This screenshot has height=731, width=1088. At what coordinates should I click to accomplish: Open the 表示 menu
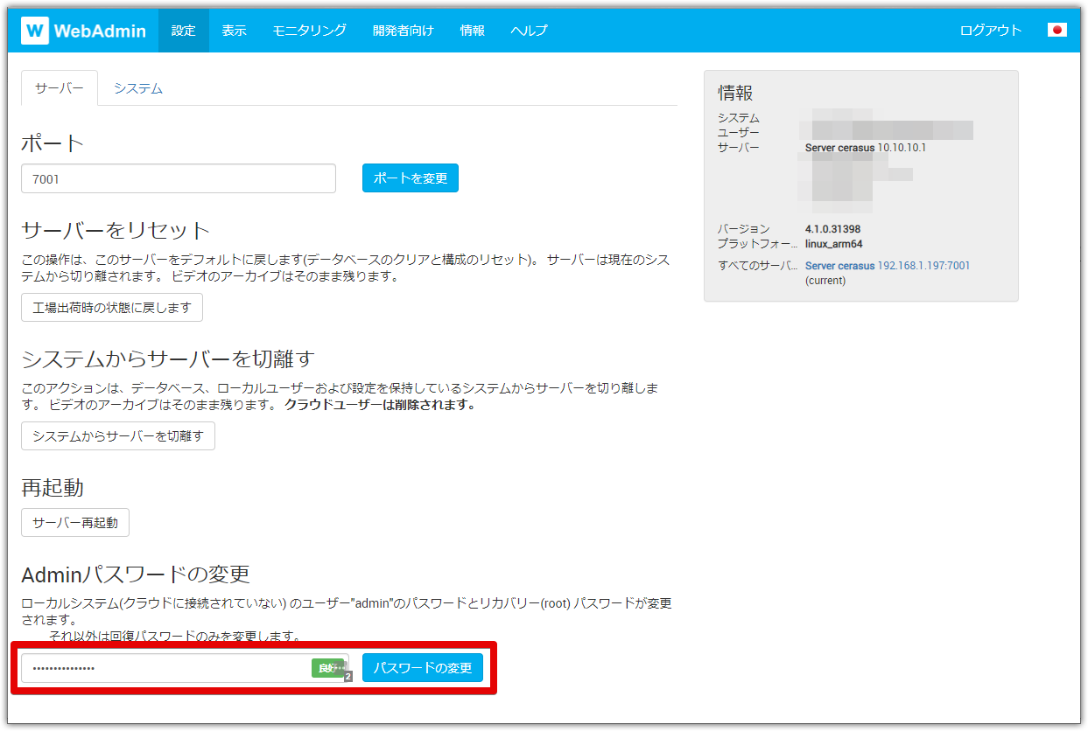tap(234, 31)
